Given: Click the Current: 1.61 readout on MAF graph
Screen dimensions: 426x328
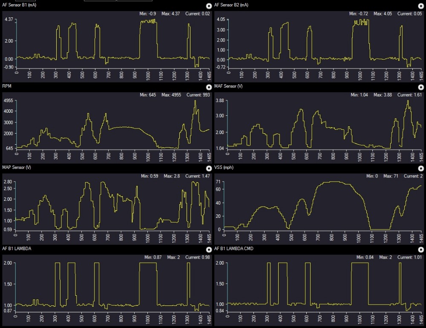Looking at the screenshot, I should [x=409, y=95].
